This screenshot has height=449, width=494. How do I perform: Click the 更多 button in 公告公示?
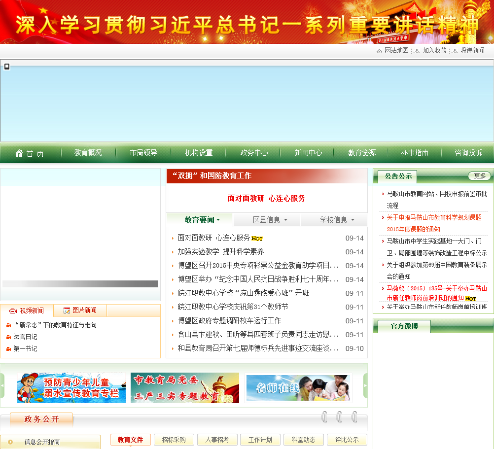[x=480, y=175]
